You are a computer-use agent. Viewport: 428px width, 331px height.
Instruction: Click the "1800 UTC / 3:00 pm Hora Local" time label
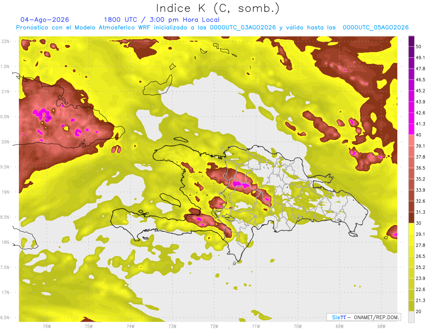(x=162, y=20)
